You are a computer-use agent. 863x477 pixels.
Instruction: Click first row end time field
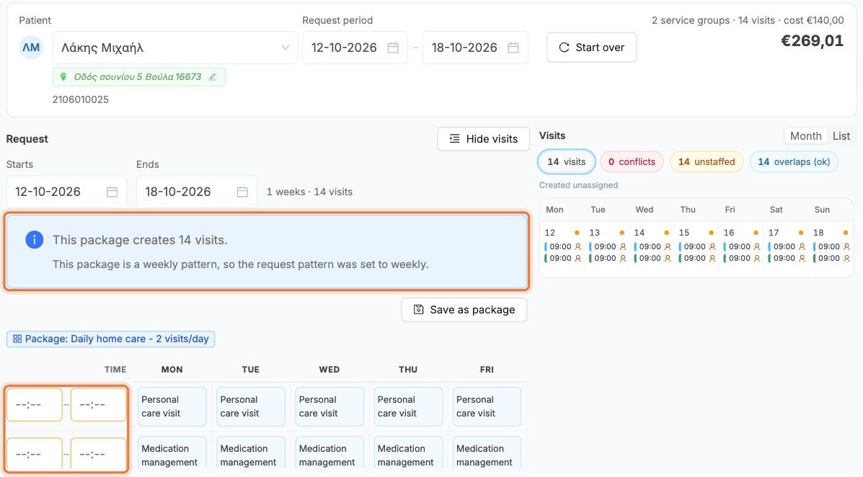[98, 405]
